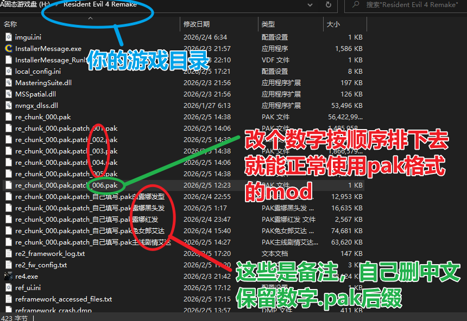This screenshot has width=467, height=321.
Task: Select the ref_ui.ini config file icon
Action: pyautogui.click(x=8, y=288)
